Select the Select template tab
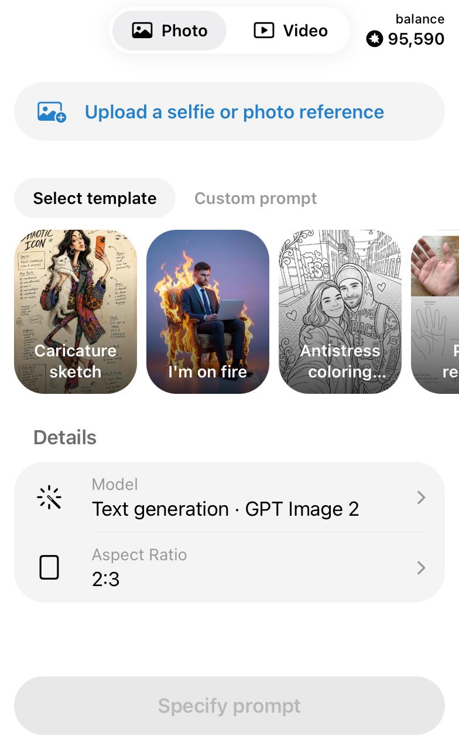This screenshot has width=459, height=749. pyautogui.click(x=95, y=198)
